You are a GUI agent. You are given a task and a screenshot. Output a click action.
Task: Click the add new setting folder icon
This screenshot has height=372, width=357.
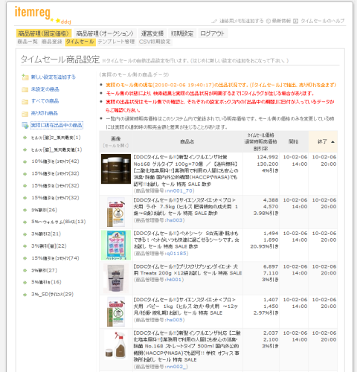pos(25,77)
